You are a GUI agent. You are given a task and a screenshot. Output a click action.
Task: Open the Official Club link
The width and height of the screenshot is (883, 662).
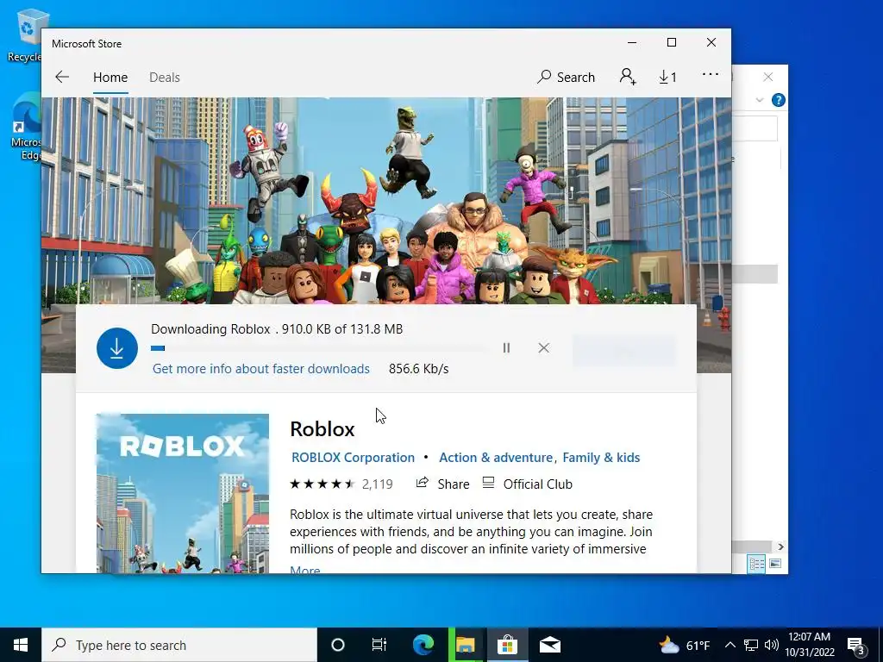[x=528, y=484]
